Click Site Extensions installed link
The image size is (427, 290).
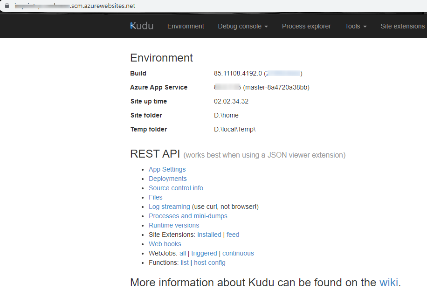209,235
